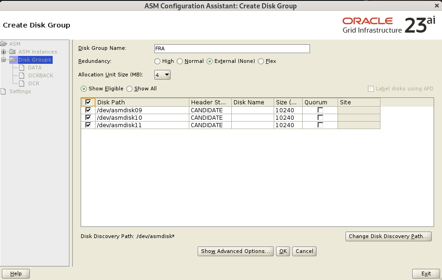442x280 pixels.
Task: Open the OCRBACK disk group entry
Action: pyautogui.click(x=41, y=75)
